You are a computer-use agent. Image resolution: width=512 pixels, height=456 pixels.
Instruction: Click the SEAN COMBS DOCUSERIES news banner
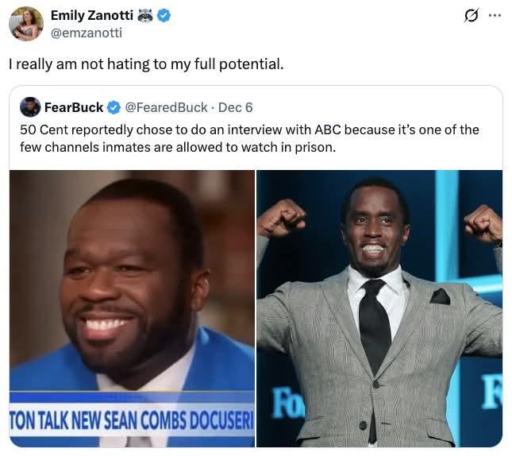point(132,419)
